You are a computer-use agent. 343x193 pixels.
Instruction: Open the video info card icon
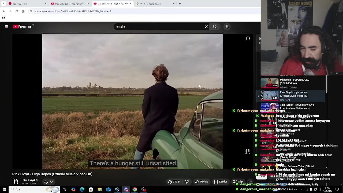pos(248,39)
